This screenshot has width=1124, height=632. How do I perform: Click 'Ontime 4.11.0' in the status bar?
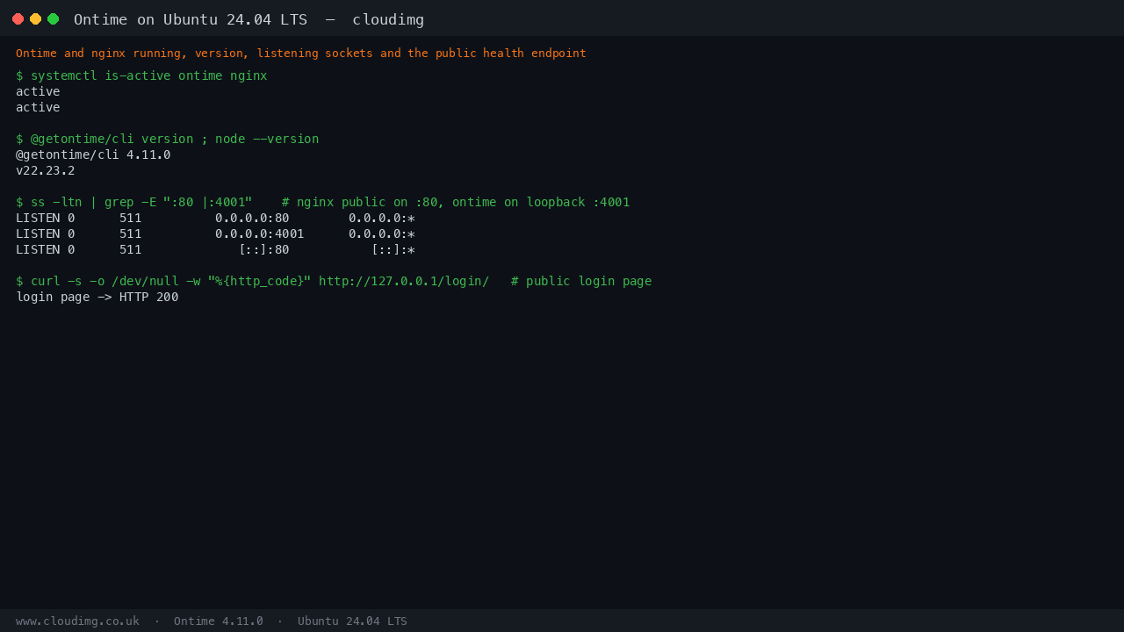point(219,621)
